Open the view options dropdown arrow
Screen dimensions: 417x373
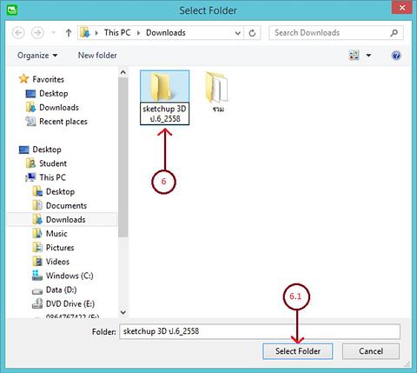[x=368, y=55]
